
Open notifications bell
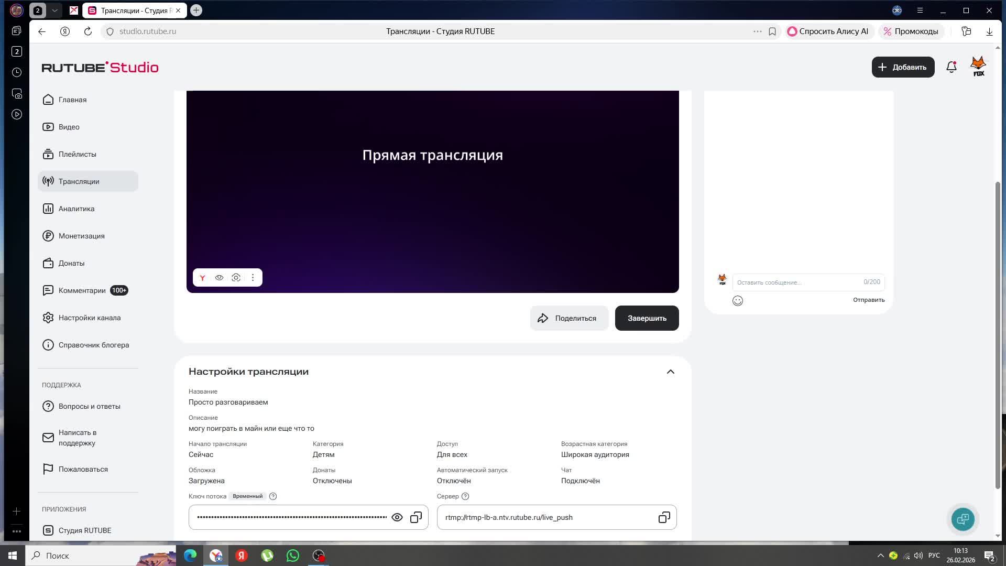(952, 67)
